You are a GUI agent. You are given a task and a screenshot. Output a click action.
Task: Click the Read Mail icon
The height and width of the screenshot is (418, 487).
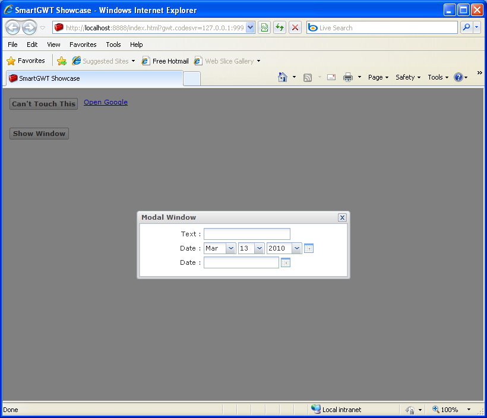point(331,77)
